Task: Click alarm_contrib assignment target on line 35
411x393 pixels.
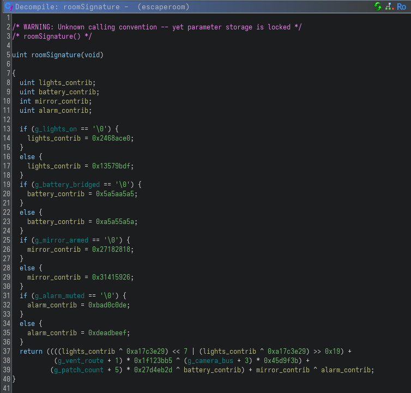Action: pos(52,332)
